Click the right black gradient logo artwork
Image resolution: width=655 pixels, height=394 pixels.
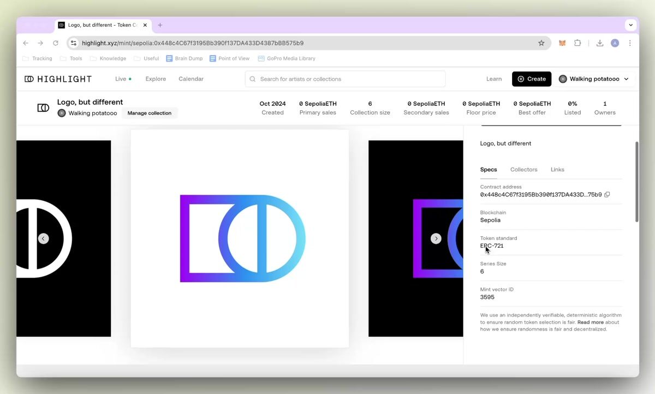416,238
